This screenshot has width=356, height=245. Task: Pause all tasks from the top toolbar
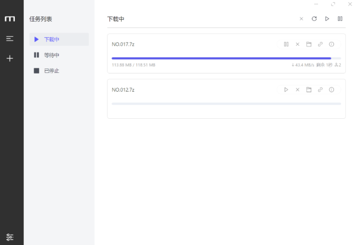point(340,19)
